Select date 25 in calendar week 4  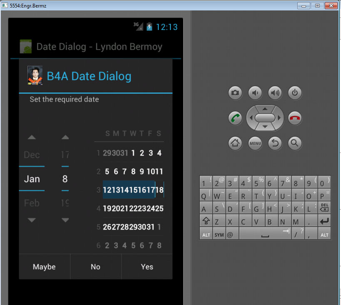click(159, 208)
